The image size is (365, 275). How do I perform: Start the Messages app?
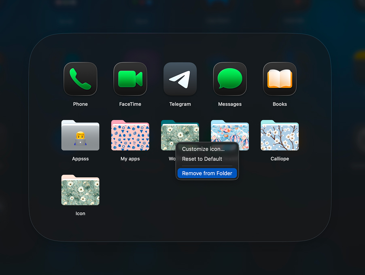229,78
